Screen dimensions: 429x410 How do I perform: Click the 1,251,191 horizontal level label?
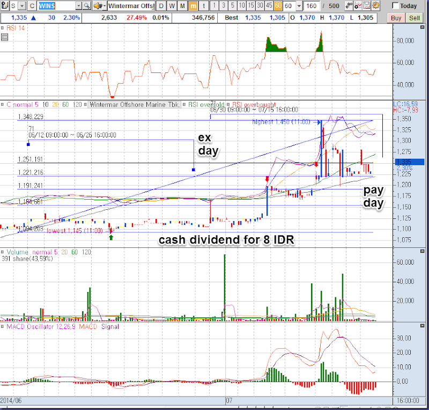(31, 159)
